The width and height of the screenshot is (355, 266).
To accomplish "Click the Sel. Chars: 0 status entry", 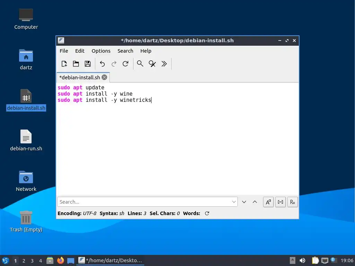I will coord(165,213).
